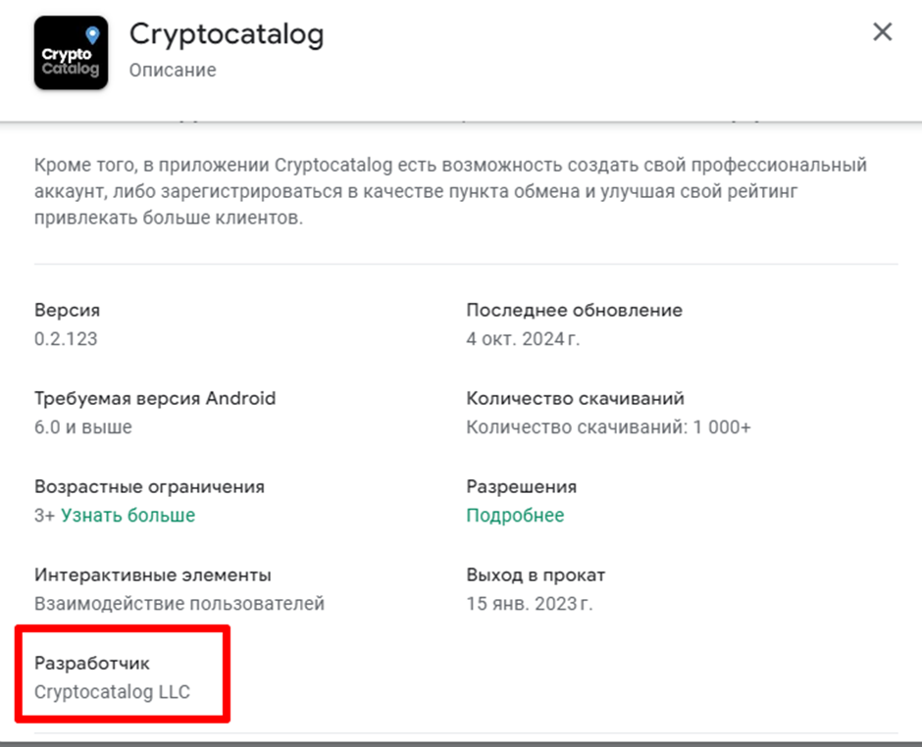This screenshot has height=747, width=922.
Task: Click the developer name 'Cryptocatalog LLC'
Action: point(112,692)
